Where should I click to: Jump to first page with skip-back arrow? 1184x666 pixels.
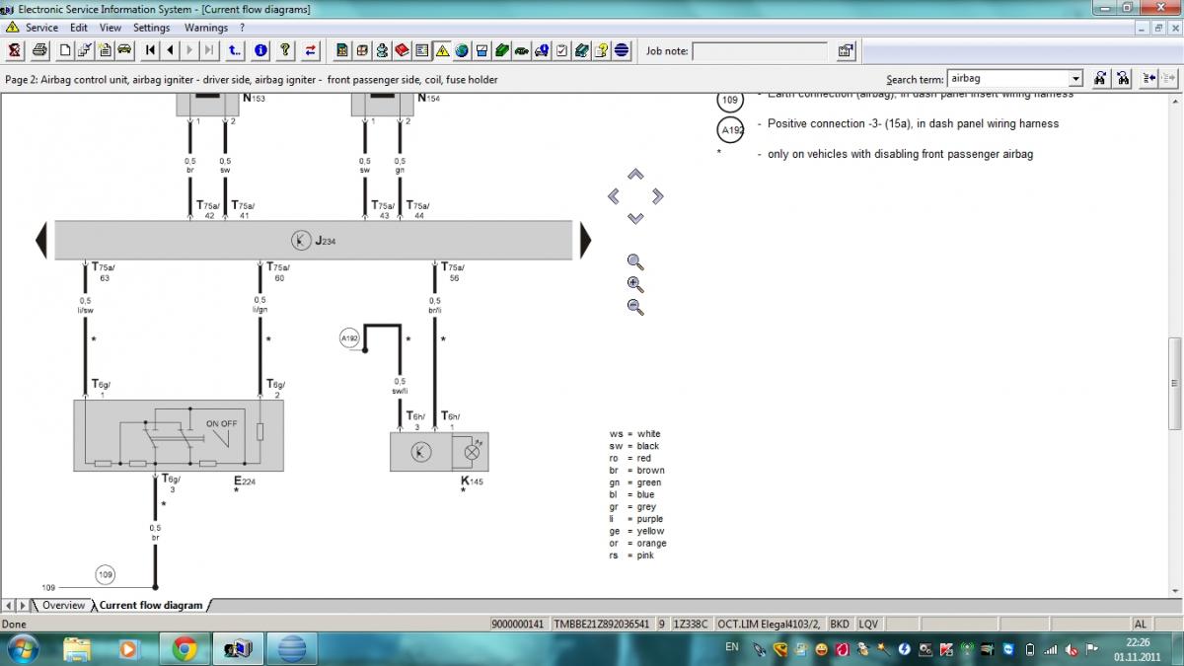coord(150,50)
